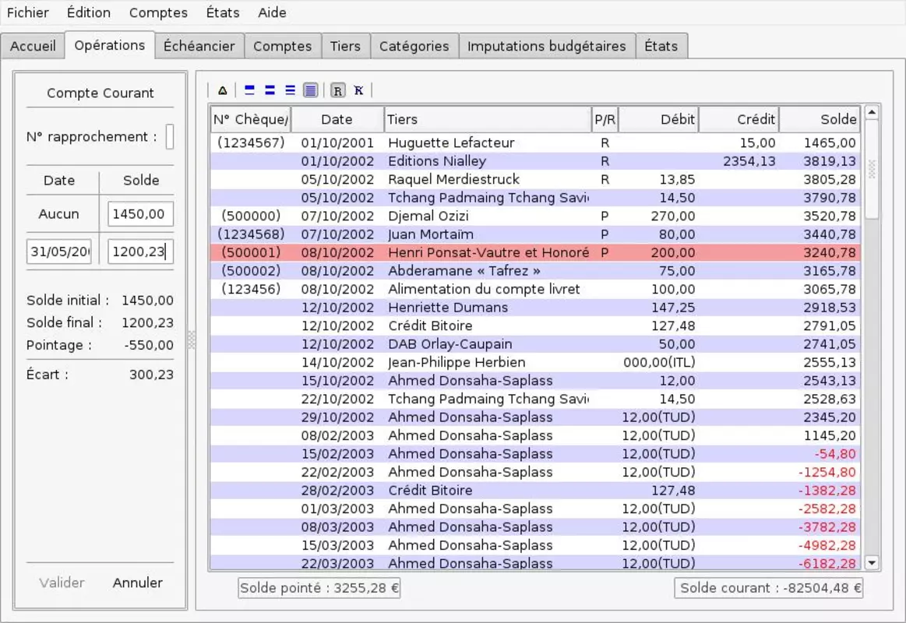The width and height of the screenshot is (906, 623).
Task: Open the États menu in menu bar
Action: click(x=223, y=12)
